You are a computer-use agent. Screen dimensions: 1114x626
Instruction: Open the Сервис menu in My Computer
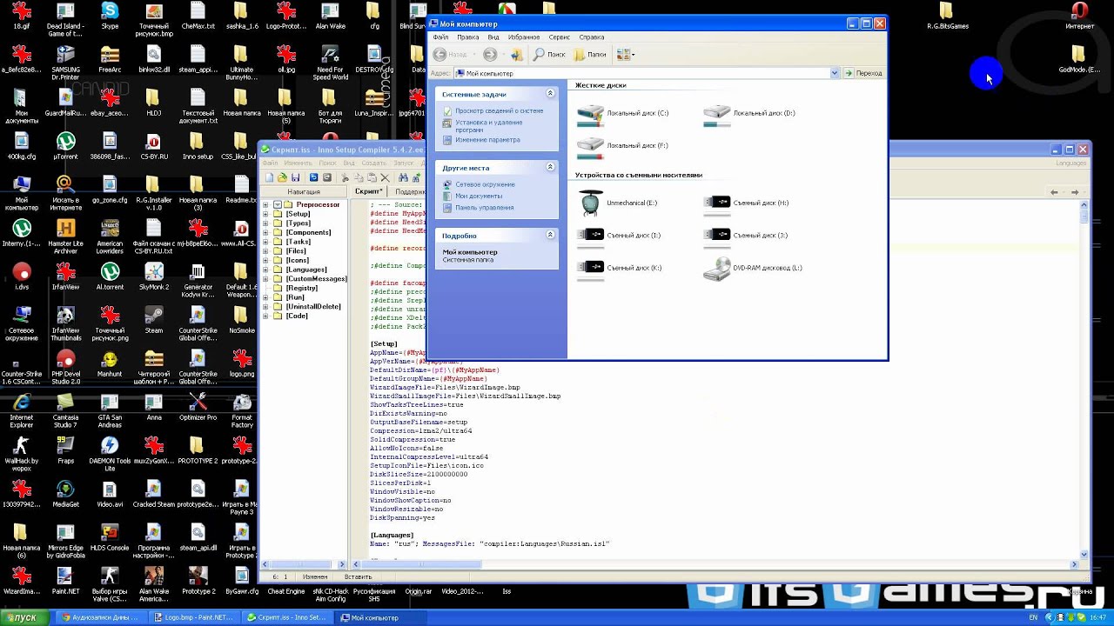pos(560,37)
